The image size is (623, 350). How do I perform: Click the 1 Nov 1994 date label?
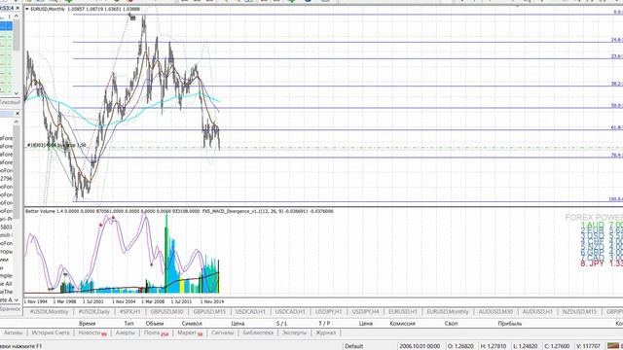click(x=36, y=301)
